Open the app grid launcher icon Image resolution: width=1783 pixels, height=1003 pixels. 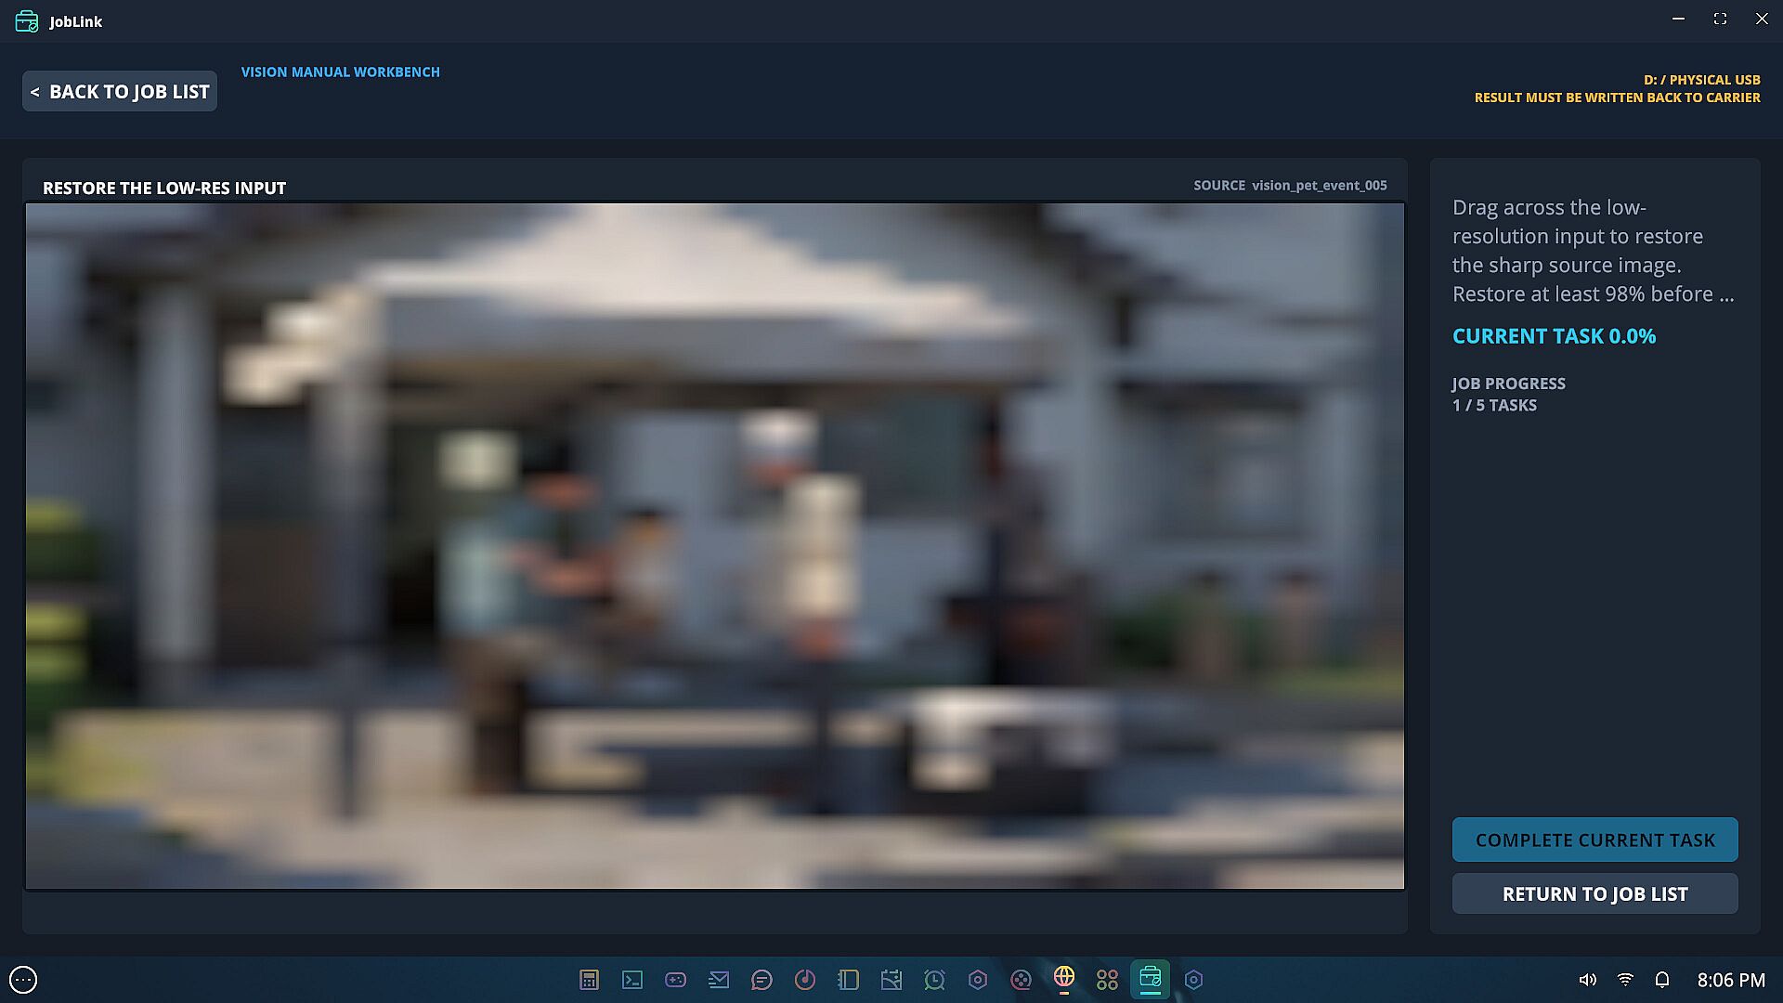(1107, 980)
